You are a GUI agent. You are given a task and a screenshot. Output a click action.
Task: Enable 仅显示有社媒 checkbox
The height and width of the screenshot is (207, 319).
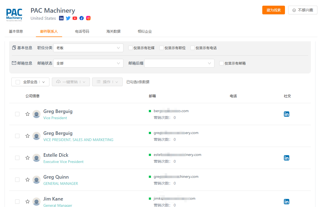(130, 48)
